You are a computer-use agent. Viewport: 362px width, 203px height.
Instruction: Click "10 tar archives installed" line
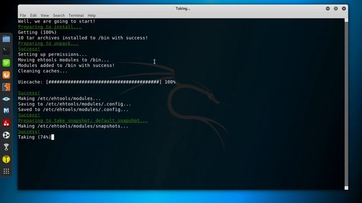[x=83, y=38]
